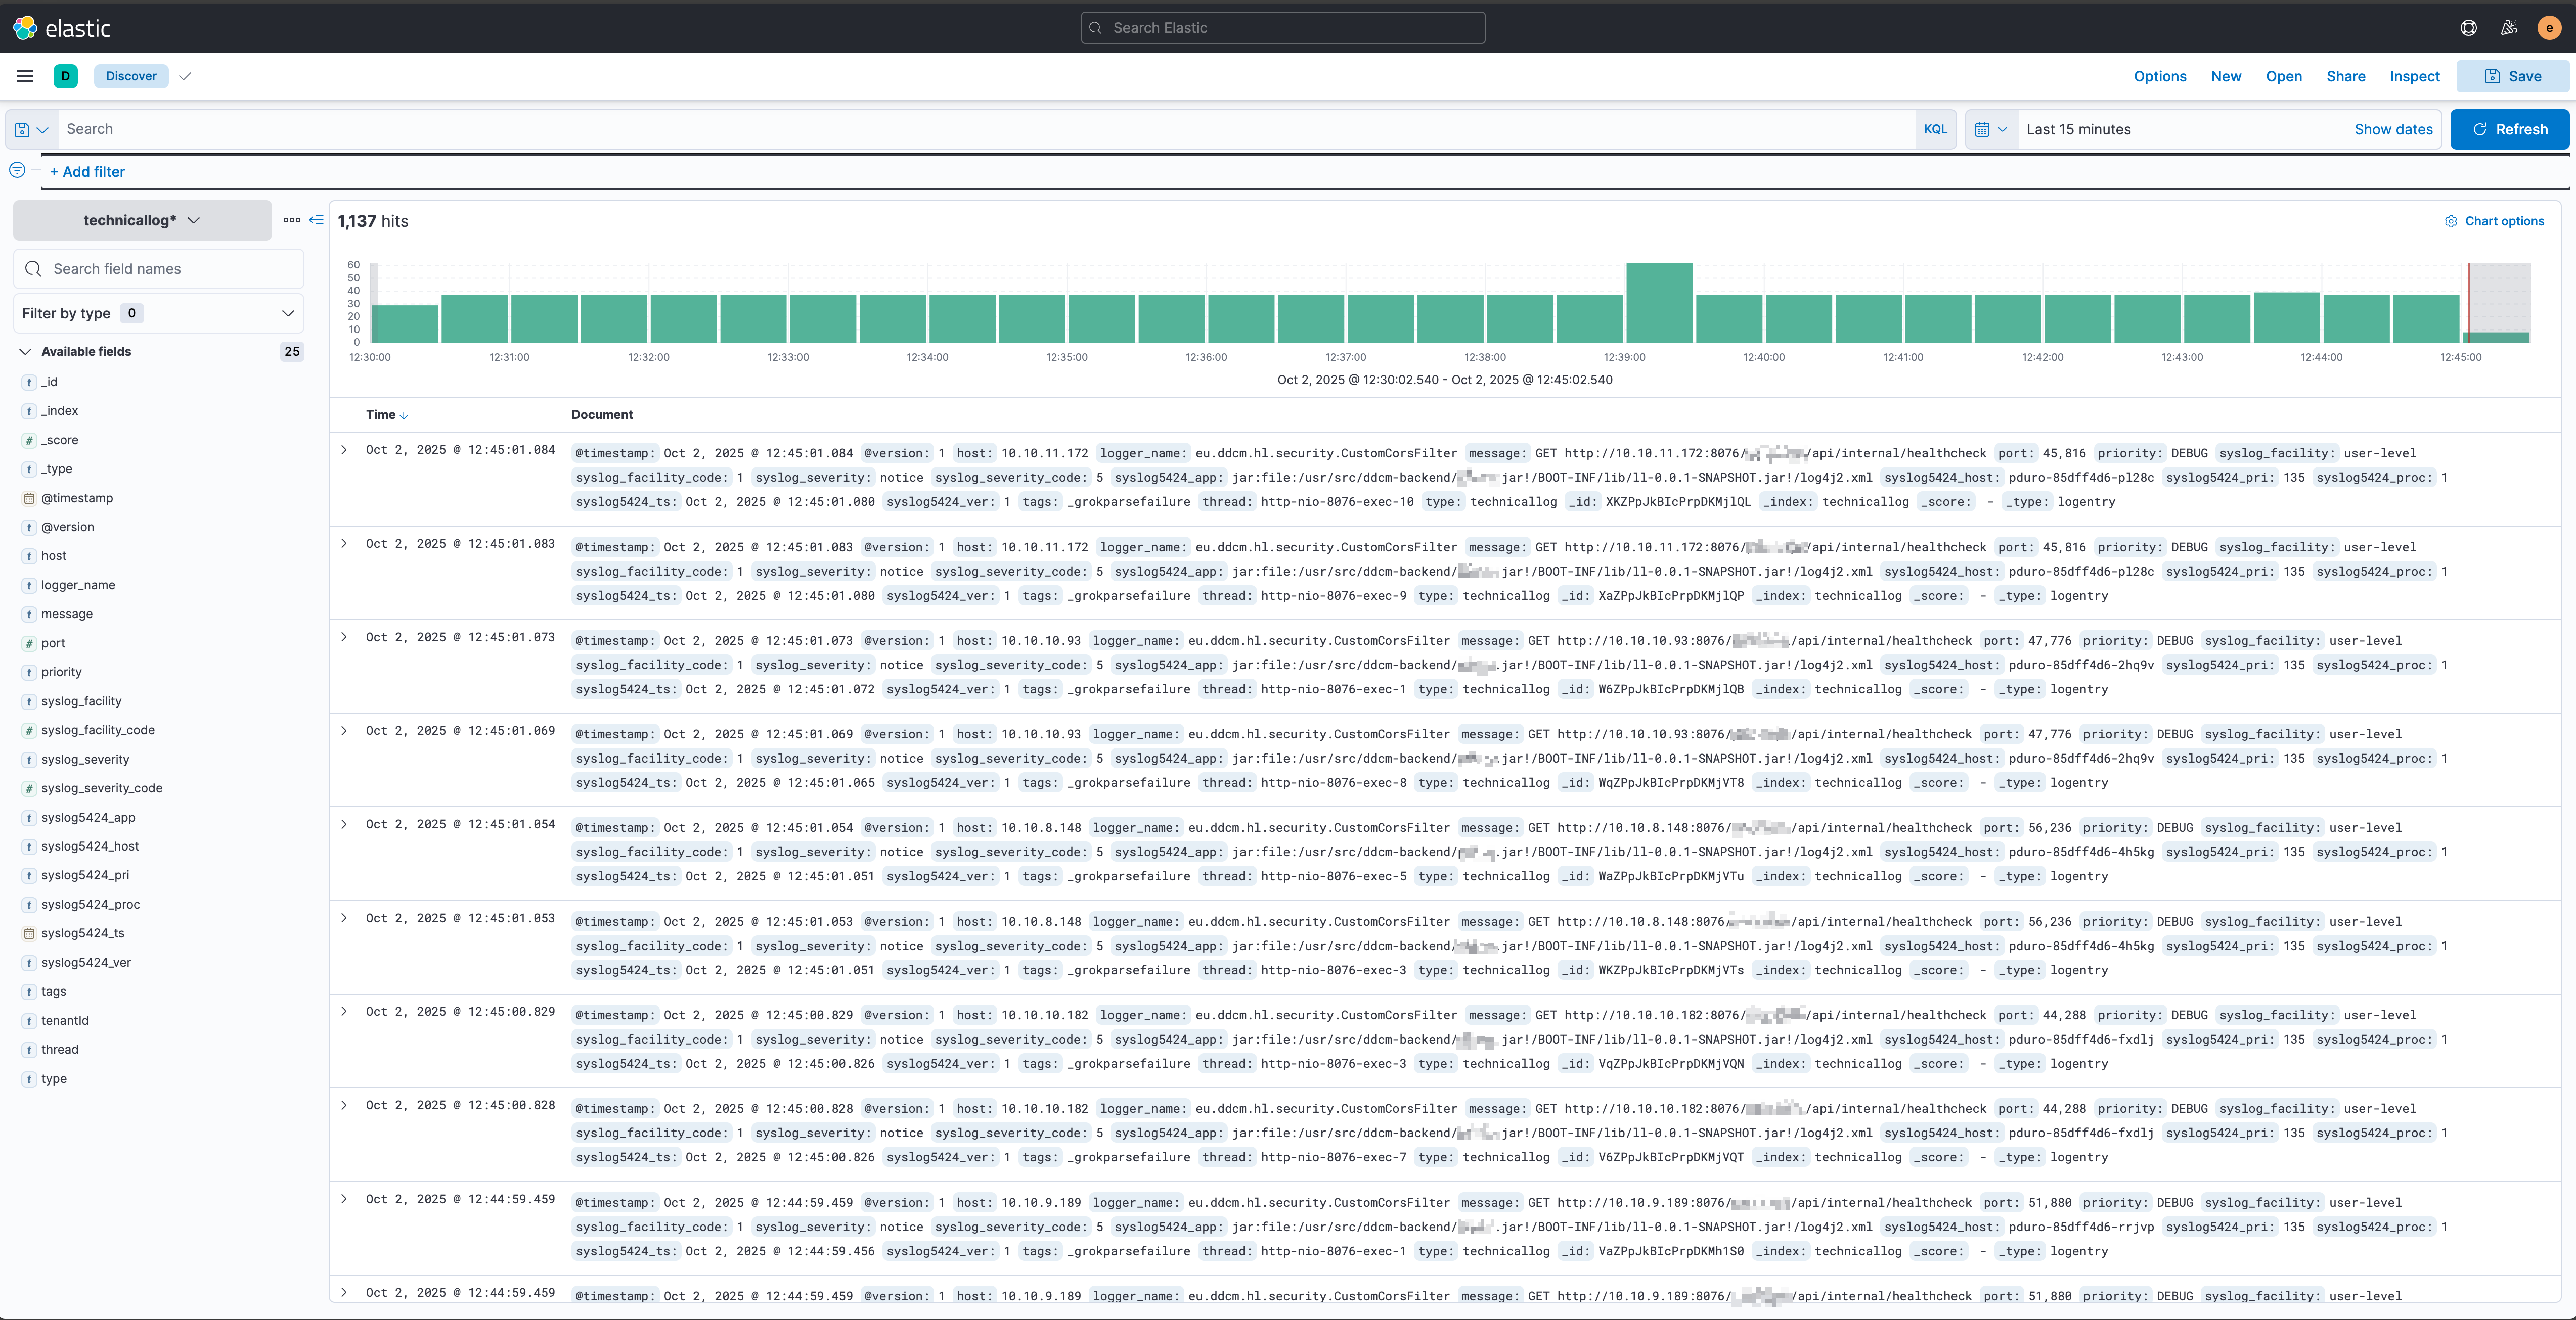This screenshot has width=2576, height=1320.
Task: Click the Last 15 minutes time range
Action: click(2078, 130)
